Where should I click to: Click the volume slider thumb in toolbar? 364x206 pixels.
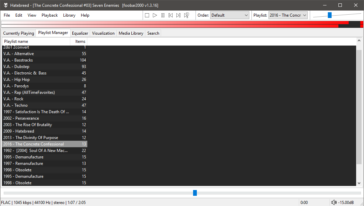330,15
